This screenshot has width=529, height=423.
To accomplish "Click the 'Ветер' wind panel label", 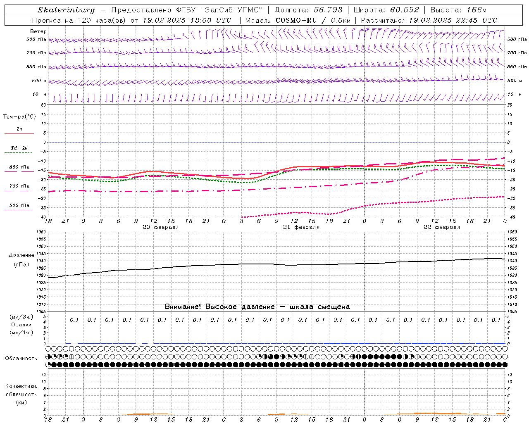I will (38, 31).
